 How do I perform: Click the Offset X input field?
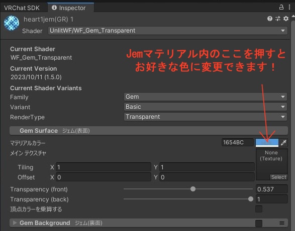click(104, 177)
